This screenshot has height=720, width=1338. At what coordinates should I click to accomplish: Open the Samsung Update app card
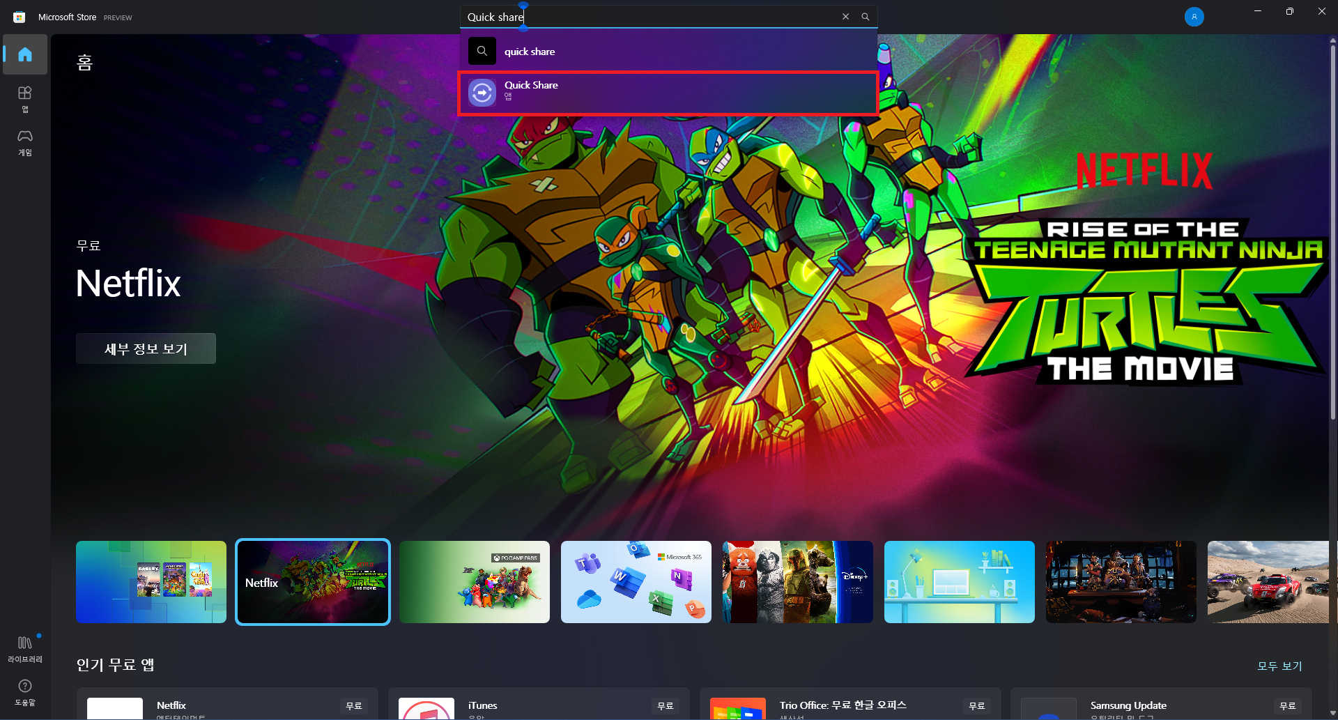(1161, 704)
